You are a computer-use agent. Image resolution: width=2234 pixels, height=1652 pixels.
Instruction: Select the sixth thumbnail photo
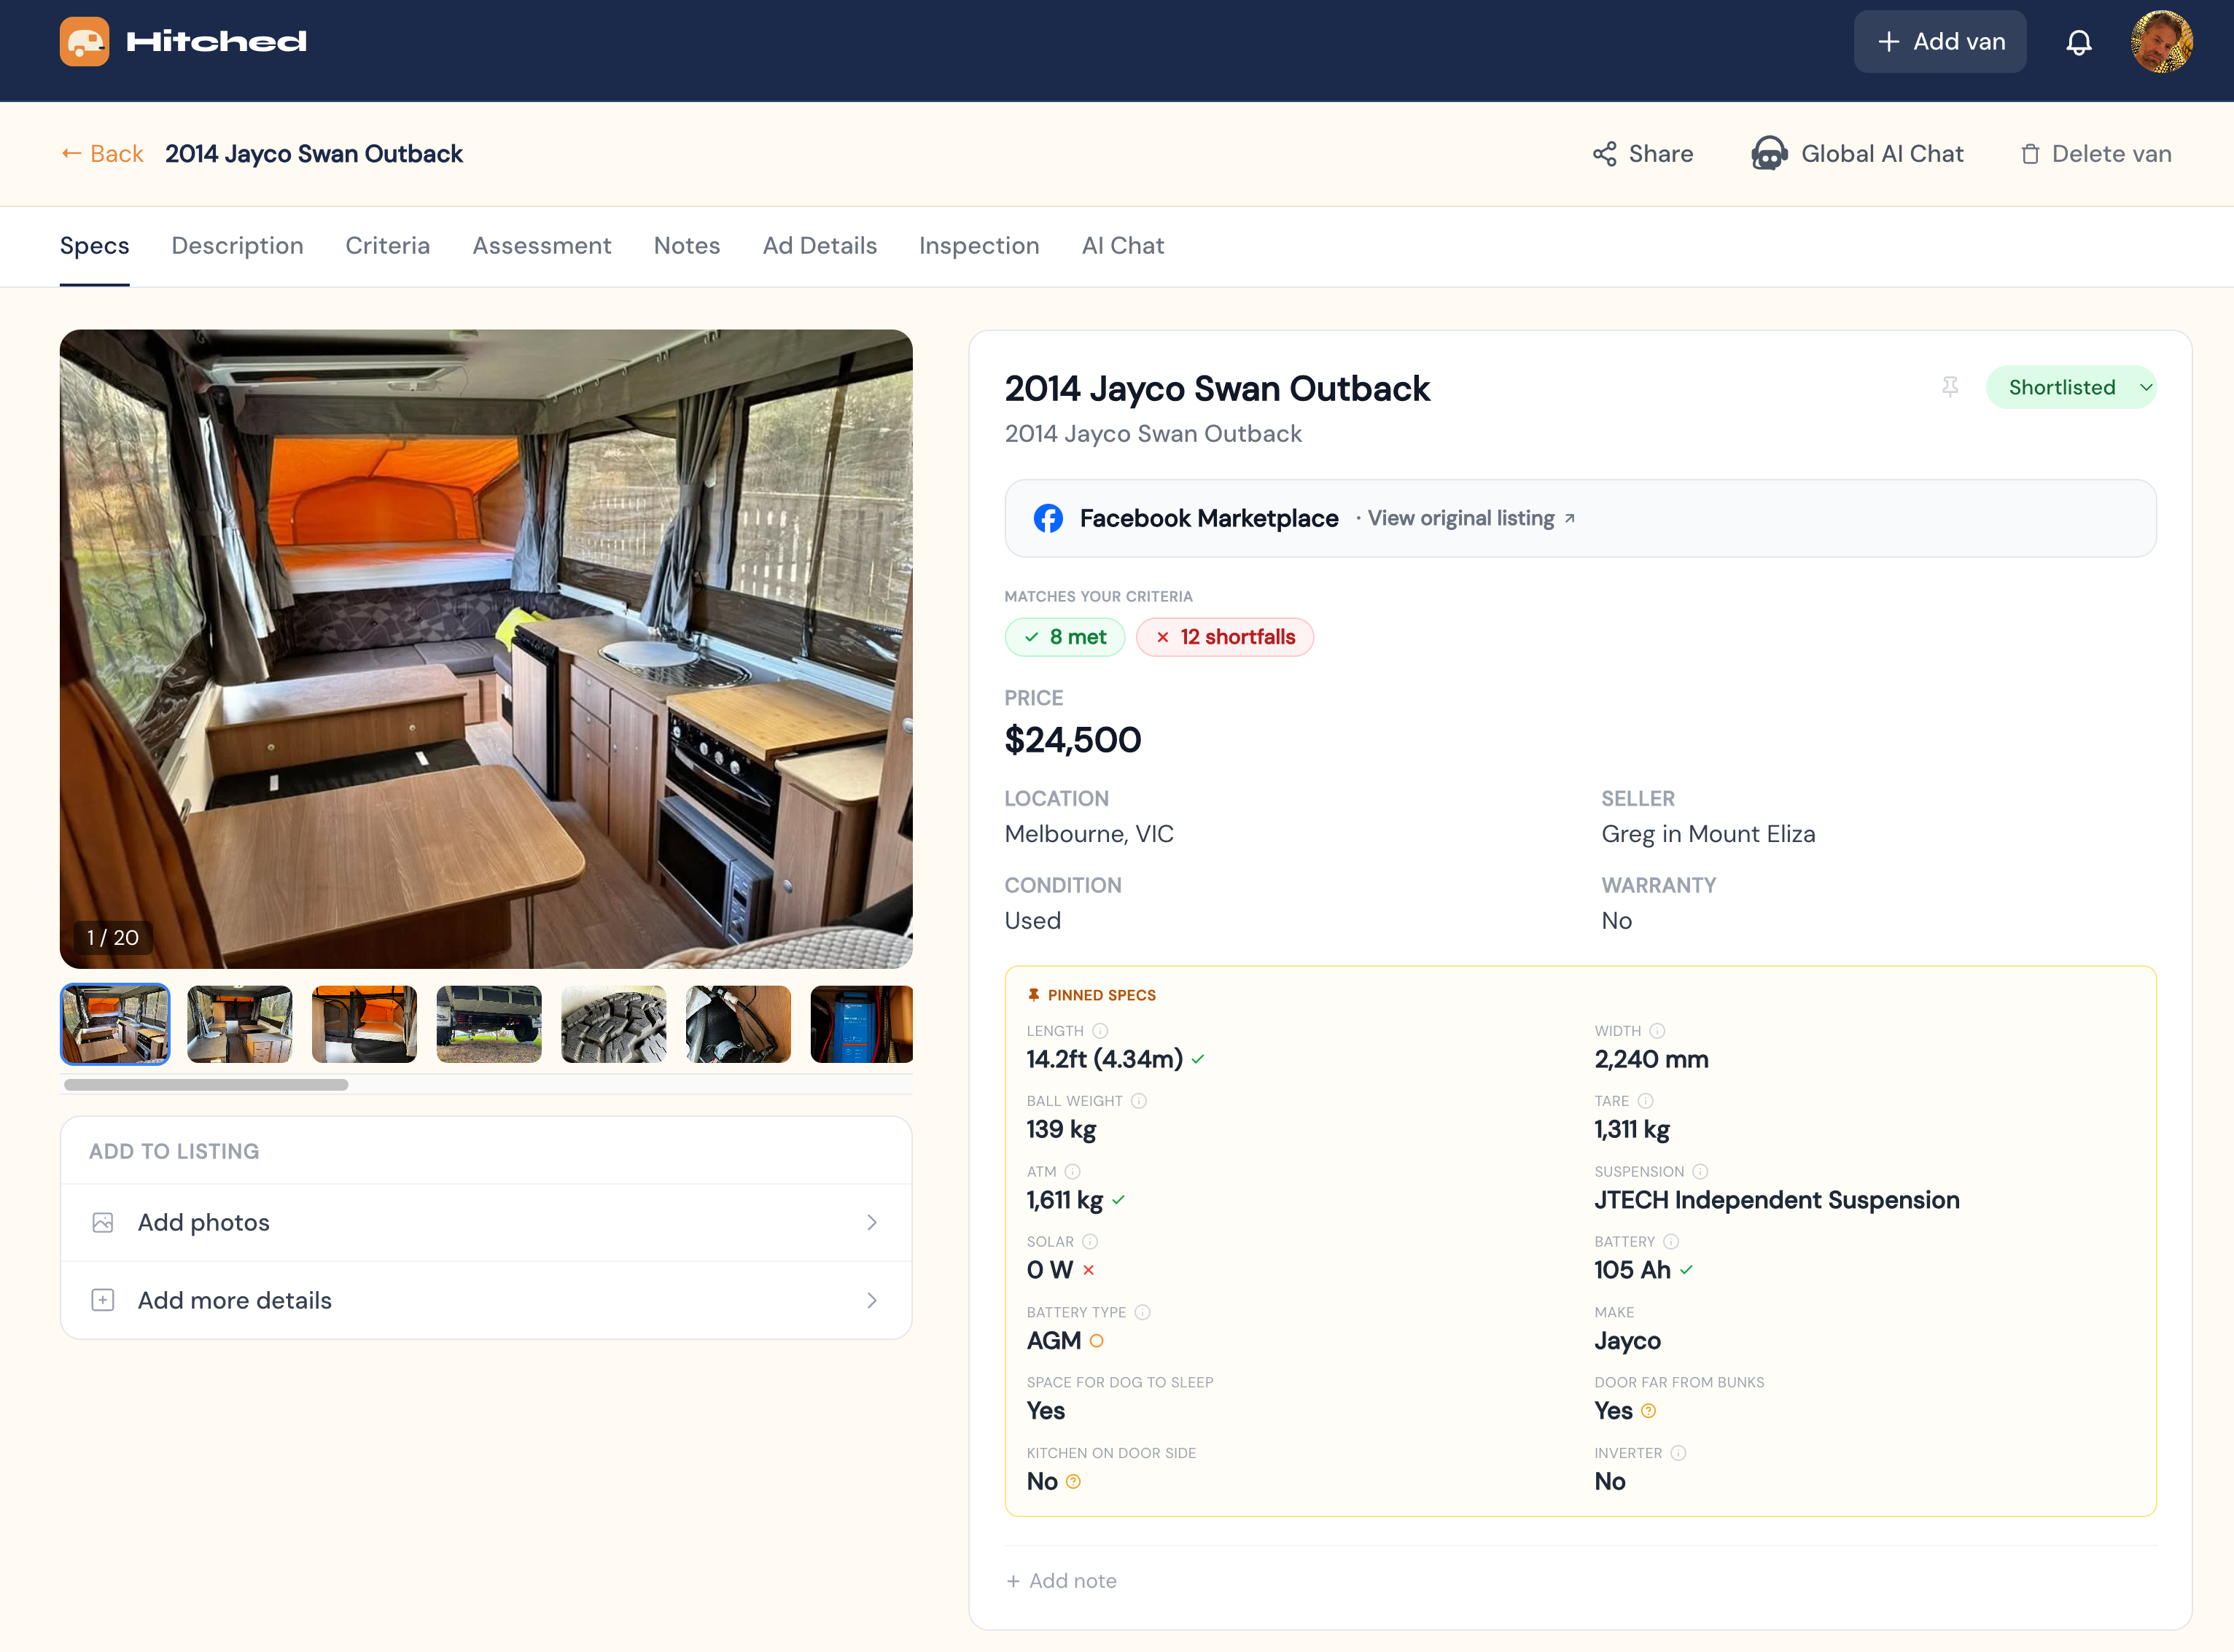(738, 1024)
